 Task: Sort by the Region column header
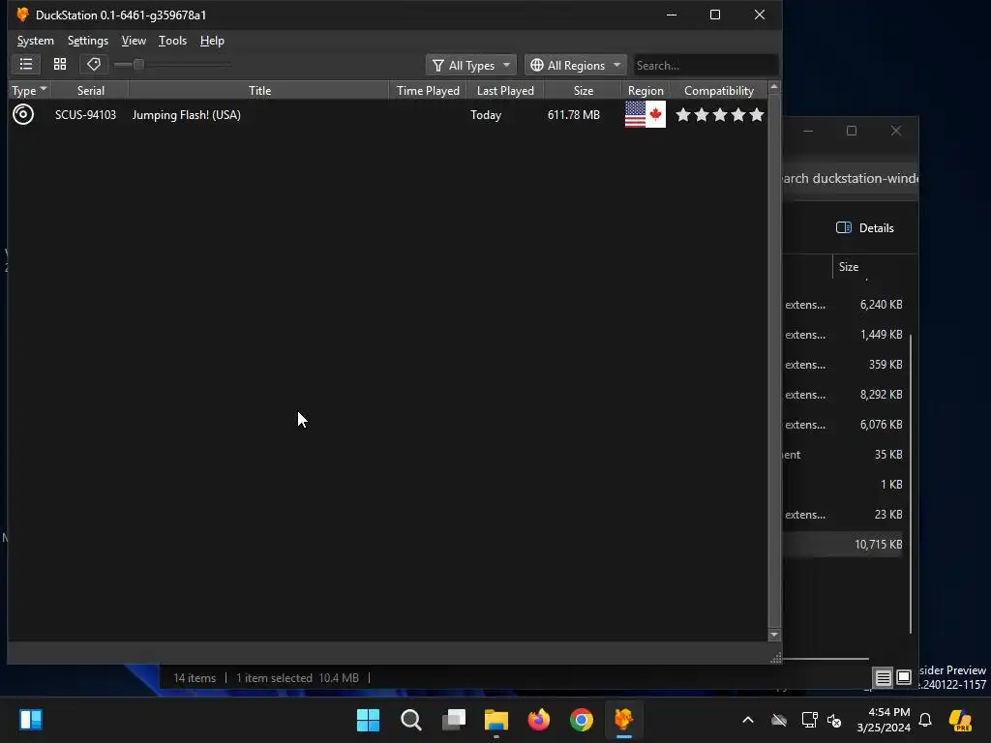pyautogui.click(x=646, y=90)
